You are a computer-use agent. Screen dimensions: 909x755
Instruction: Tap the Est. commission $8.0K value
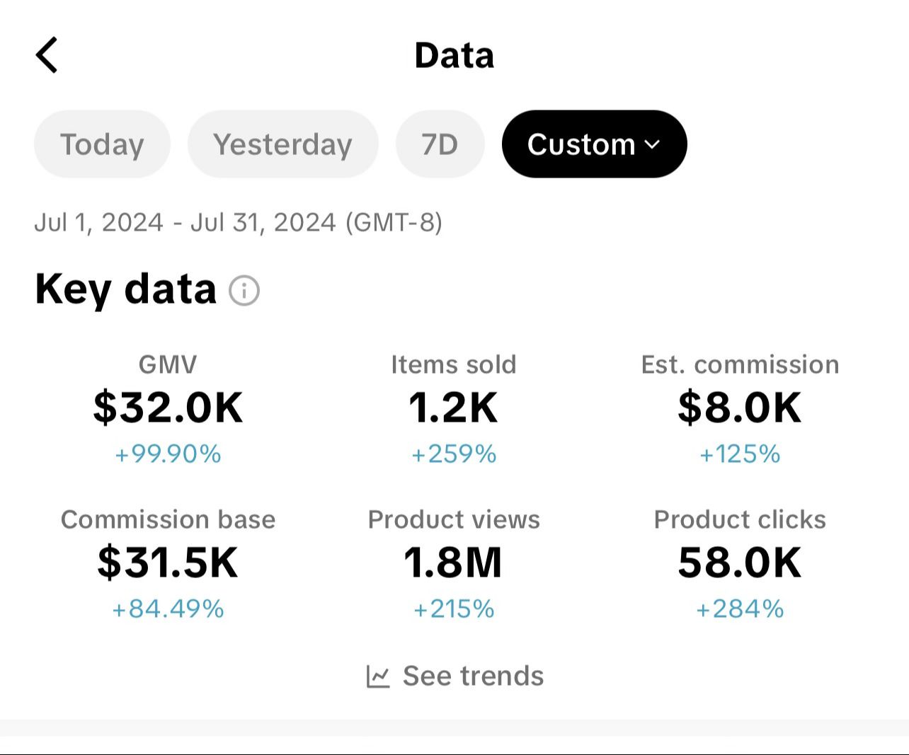pyautogui.click(x=740, y=408)
